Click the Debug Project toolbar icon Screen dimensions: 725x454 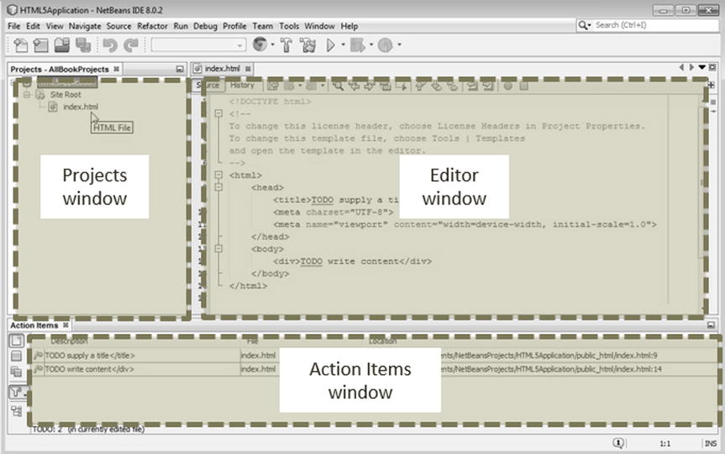[x=357, y=44]
